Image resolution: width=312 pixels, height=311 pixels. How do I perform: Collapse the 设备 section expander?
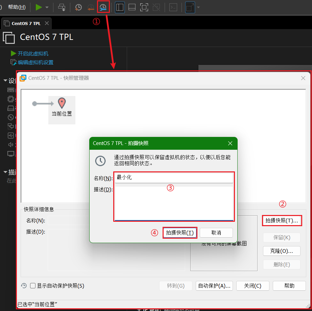tap(5, 80)
